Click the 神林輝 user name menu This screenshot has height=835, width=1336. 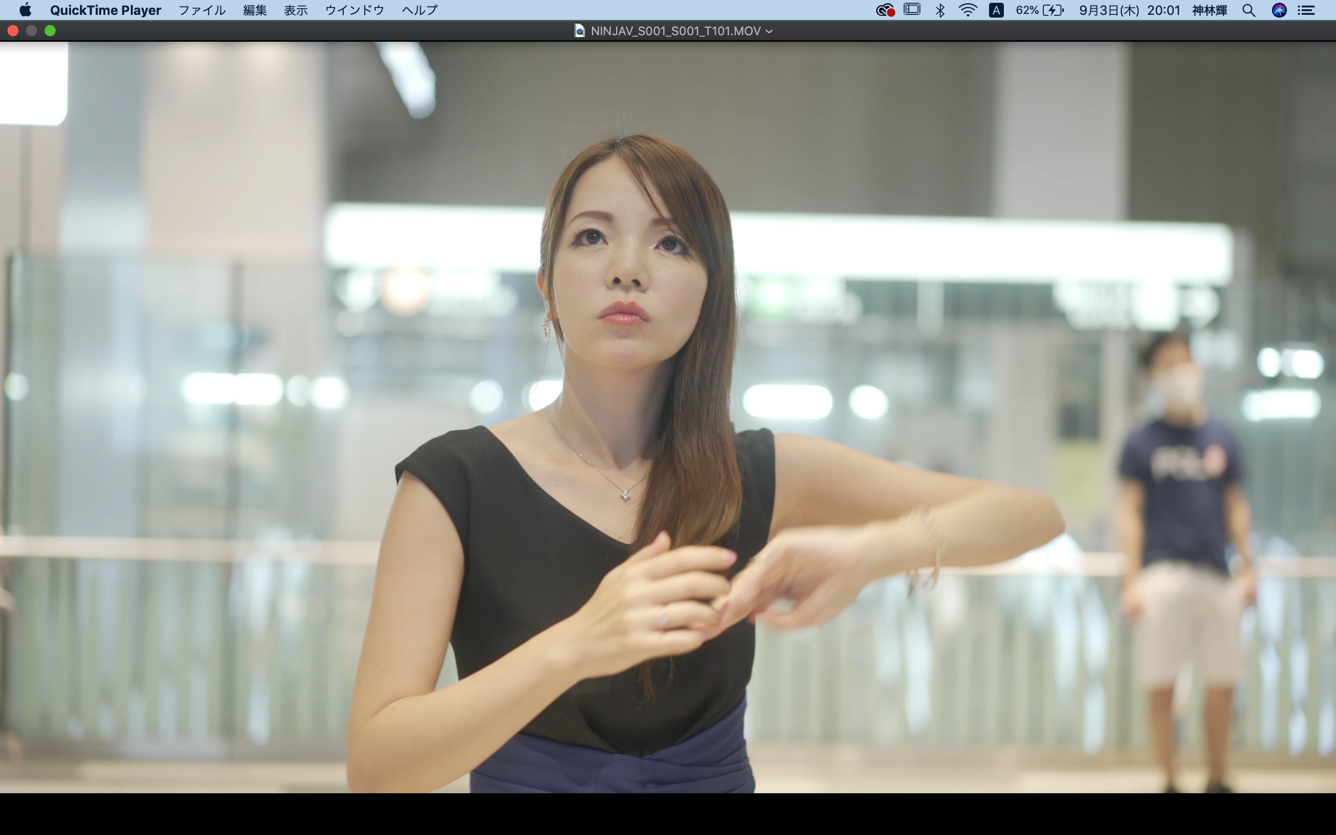click(x=1209, y=10)
